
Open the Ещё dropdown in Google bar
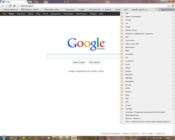(102, 14)
